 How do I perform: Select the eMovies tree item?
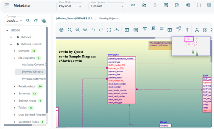pyautogui.click(x=26, y=37)
